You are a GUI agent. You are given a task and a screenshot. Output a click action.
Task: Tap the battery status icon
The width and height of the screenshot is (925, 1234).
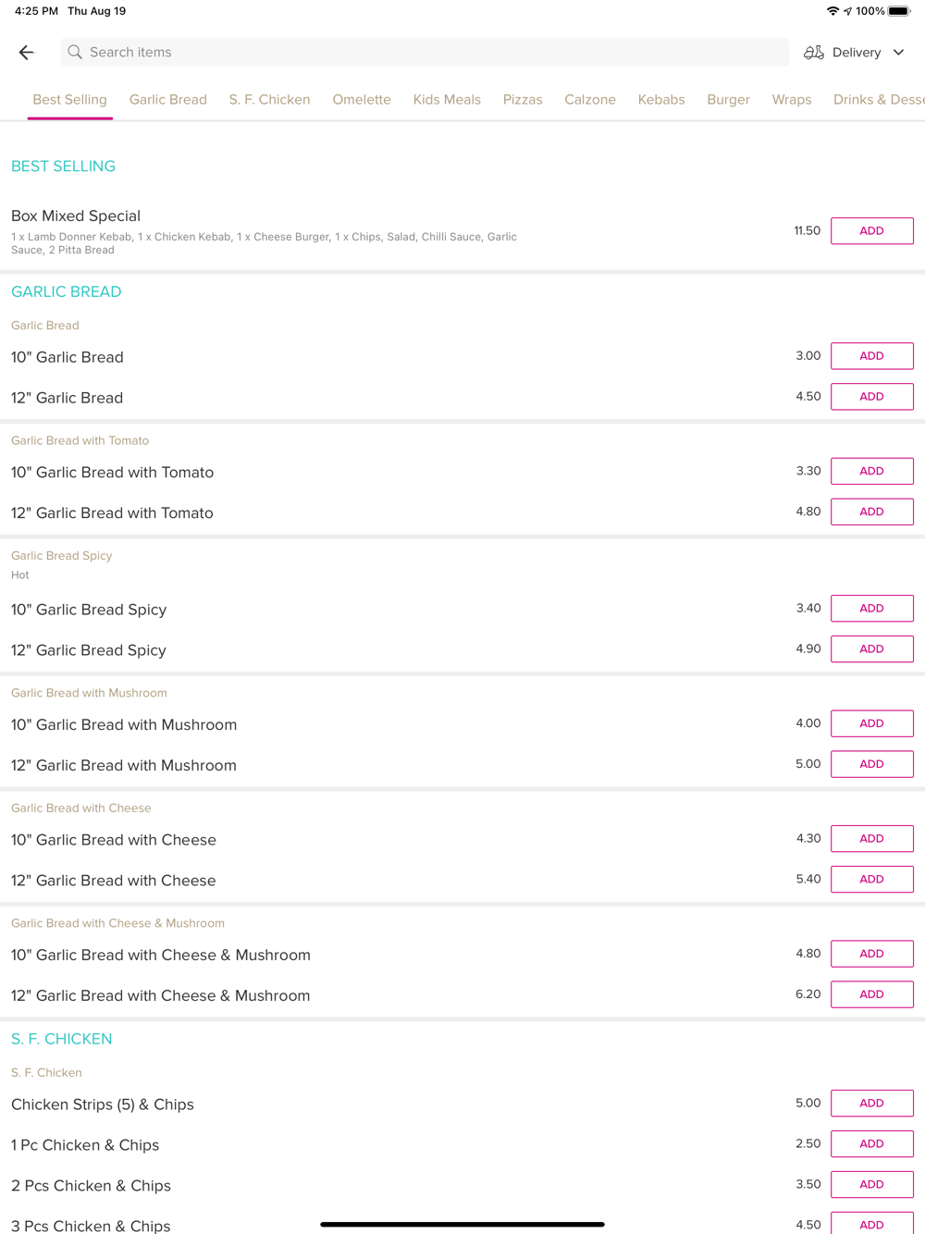pyautogui.click(x=899, y=11)
